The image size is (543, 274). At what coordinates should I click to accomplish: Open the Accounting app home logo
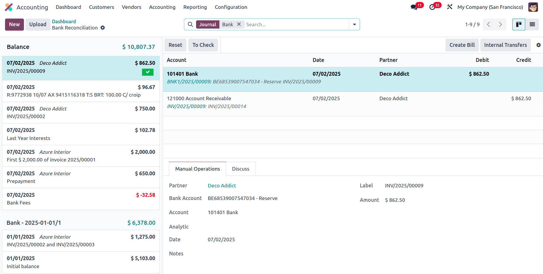tap(9, 7)
